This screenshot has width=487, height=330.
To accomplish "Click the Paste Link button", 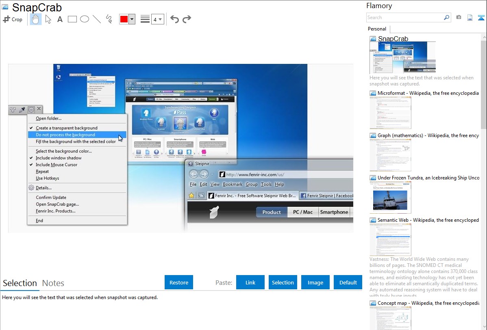I will [250, 282].
